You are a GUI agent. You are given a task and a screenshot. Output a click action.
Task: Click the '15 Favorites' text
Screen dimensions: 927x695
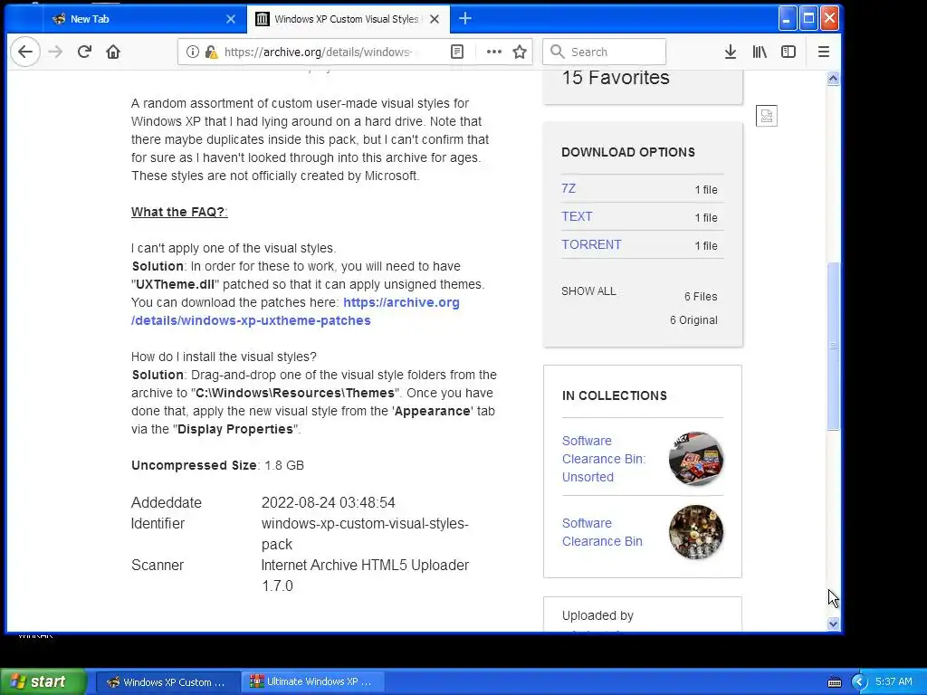[616, 78]
